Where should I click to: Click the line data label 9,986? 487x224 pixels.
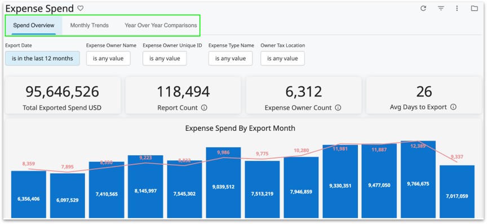tap(223, 152)
